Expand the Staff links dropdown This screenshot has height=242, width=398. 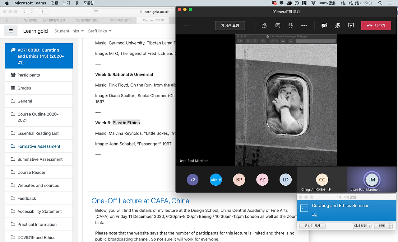tap(100, 31)
